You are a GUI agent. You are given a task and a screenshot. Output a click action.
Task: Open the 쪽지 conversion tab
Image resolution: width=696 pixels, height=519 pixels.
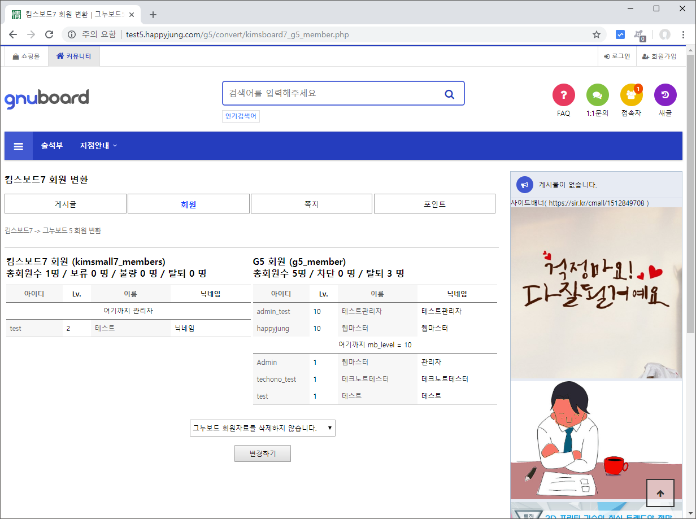pyautogui.click(x=311, y=204)
